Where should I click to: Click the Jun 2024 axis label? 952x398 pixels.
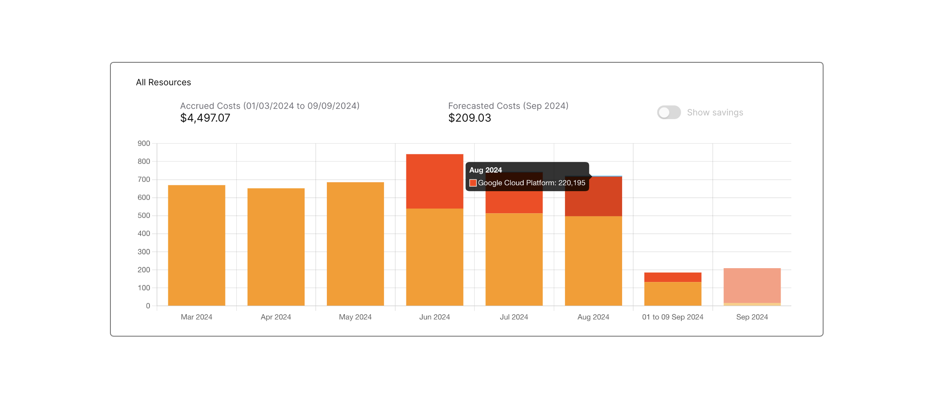tap(434, 317)
